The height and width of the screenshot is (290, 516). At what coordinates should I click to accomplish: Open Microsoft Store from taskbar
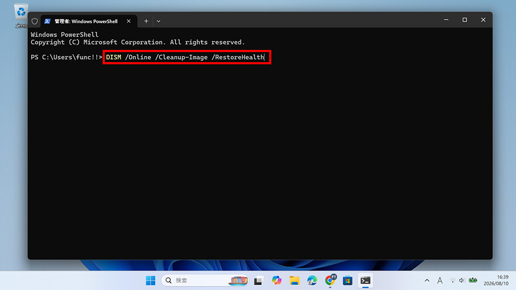[x=347, y=280]
